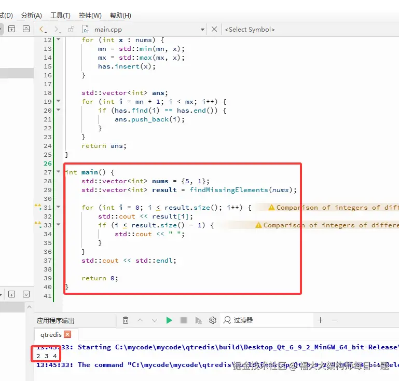This screenshot has height=381, width=399.
Task: Click the has.insert(x) call on line 15
Action: (x=127, y=66)
